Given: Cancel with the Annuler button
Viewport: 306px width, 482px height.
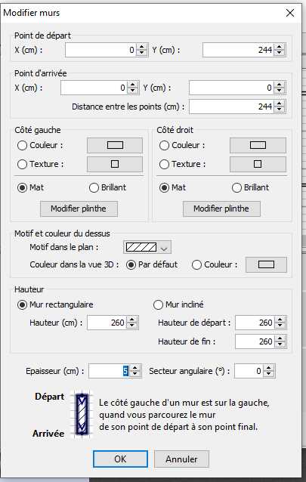Looking at the screenshot, I should (181, 459).
